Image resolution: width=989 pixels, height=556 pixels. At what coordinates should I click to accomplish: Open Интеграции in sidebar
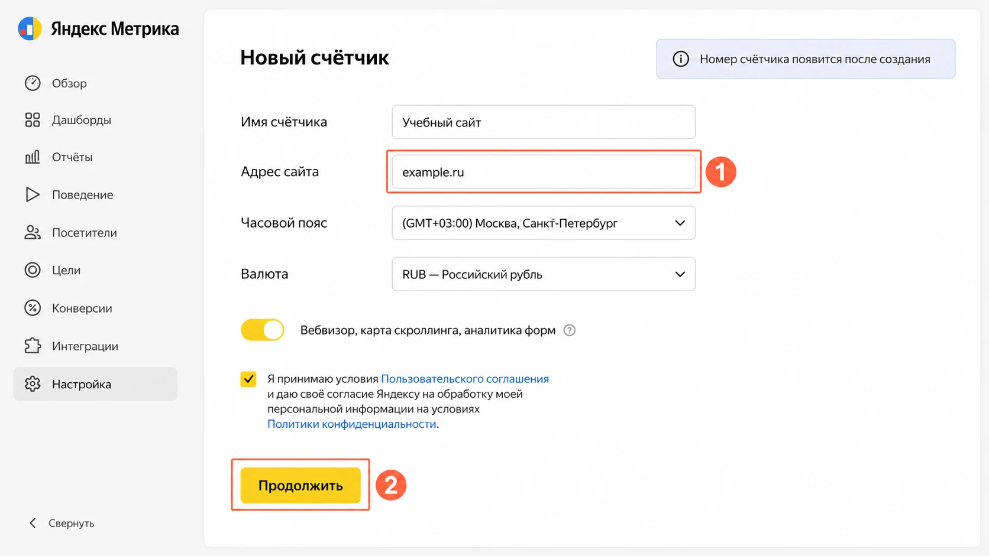(95, 346)
